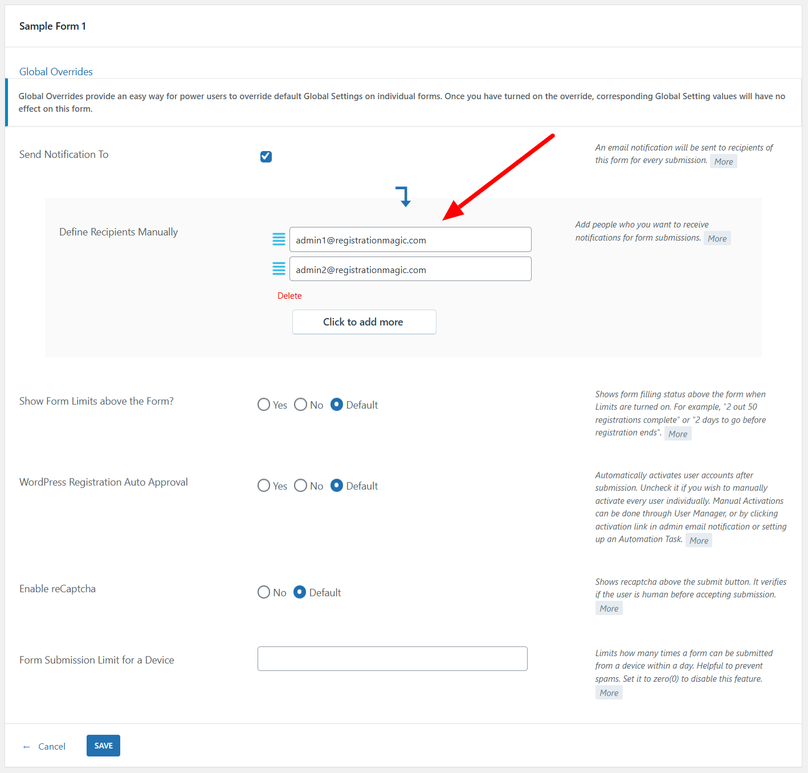Uncheck the Send Notification To checkbox
Viewport: 808px width, 773px height.
coord(266,157)
